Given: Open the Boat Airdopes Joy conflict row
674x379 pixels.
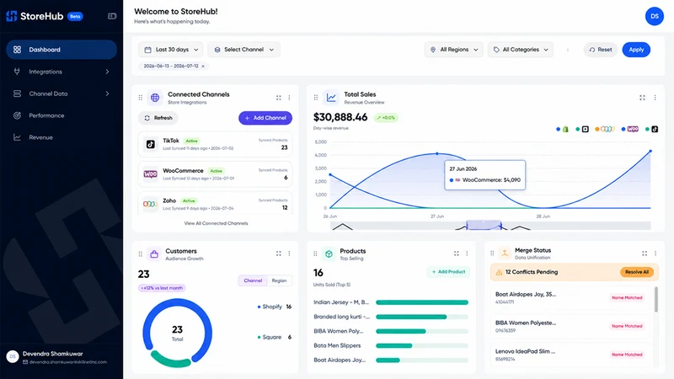Looking at the screenshot, I should click(x=570, y=298).
